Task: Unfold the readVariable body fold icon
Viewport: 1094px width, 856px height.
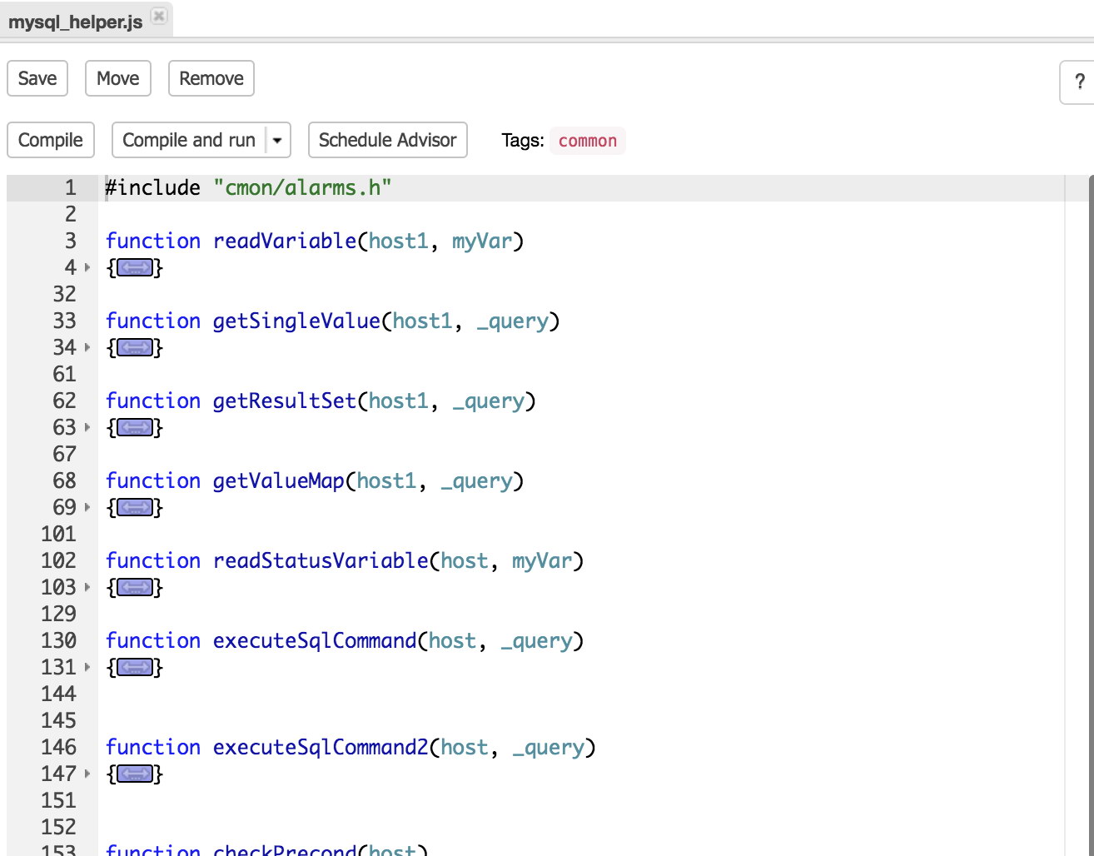Action: 135,268
